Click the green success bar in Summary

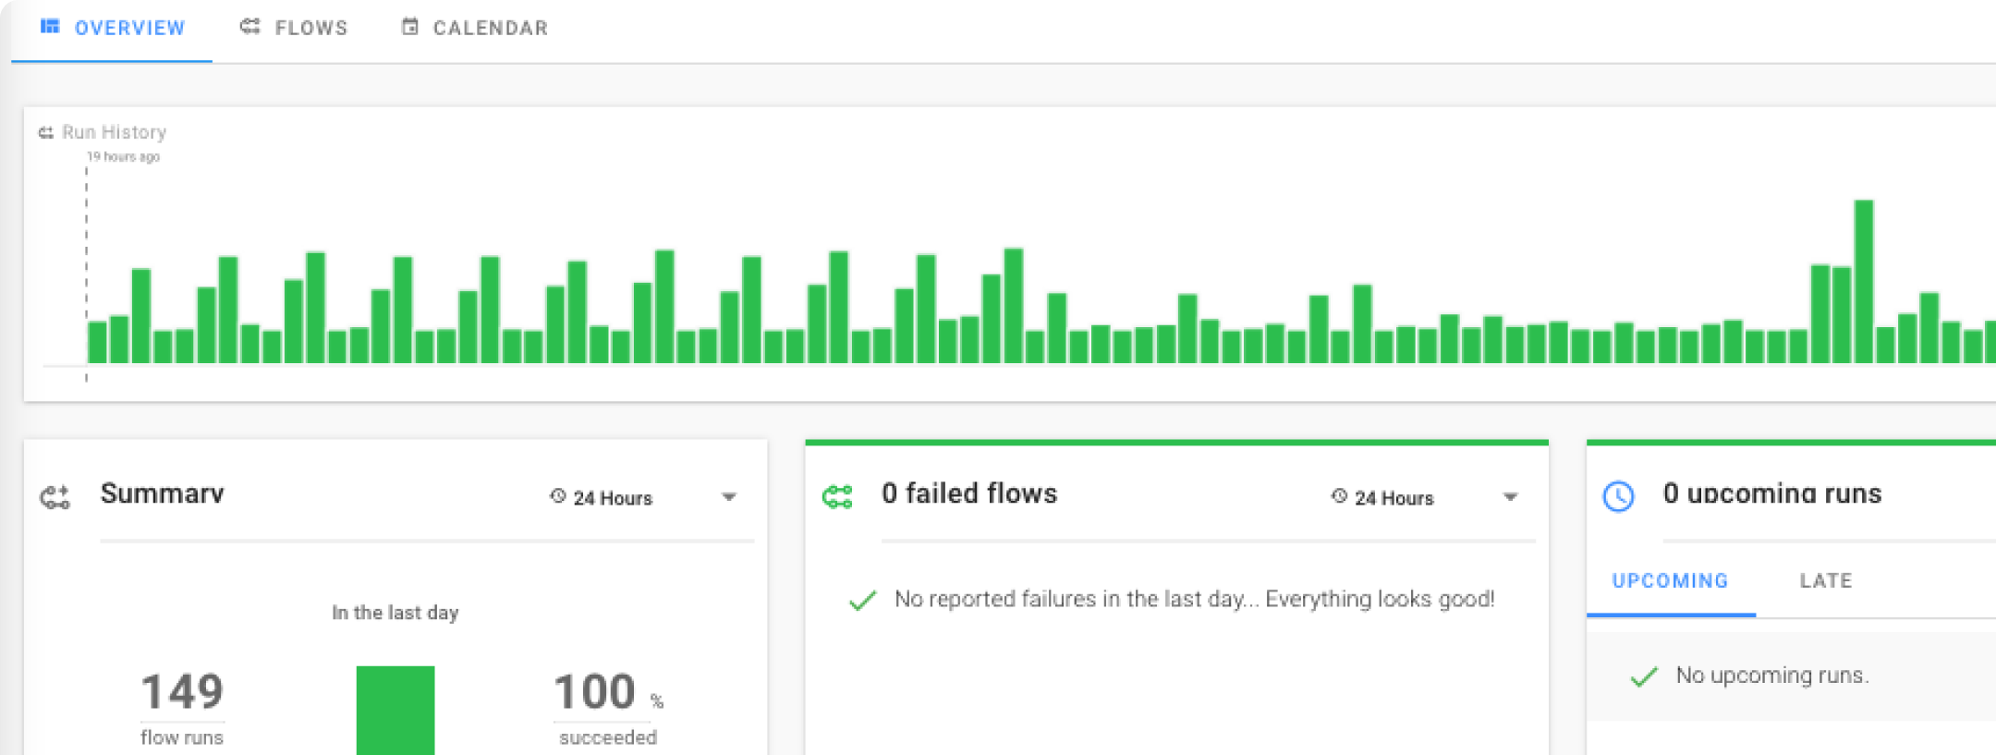coord(396,710)
